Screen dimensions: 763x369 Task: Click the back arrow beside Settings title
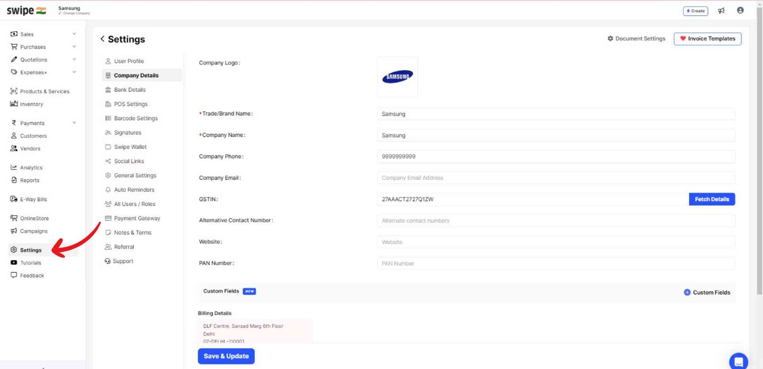click(103, 39)
